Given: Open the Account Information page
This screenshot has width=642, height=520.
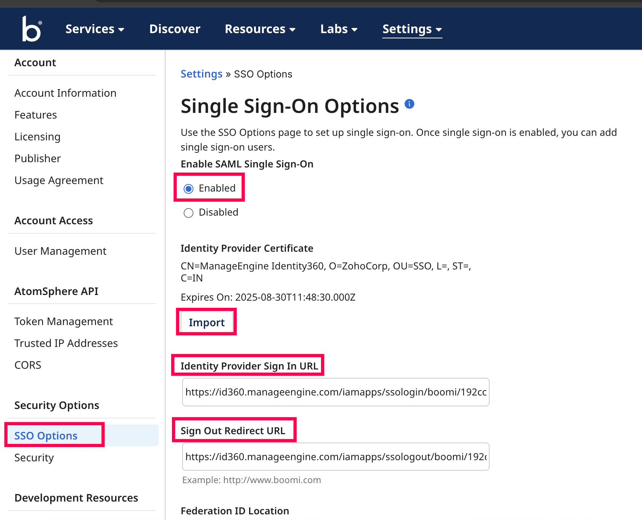Looking at the screenshot, I should click(x=65, y=93).
